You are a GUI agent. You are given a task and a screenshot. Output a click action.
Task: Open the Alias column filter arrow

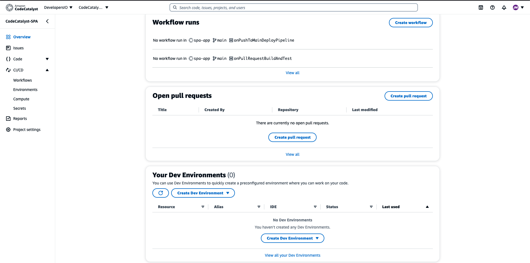259,207
